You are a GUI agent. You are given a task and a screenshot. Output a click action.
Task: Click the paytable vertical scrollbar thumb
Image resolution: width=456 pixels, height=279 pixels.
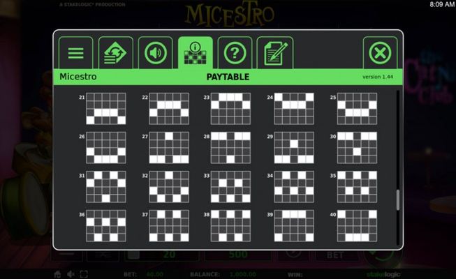(x=398, y=199)
